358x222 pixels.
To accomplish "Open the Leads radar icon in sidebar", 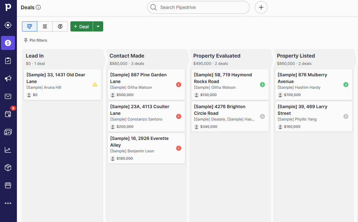I will [x=8, y=25].
